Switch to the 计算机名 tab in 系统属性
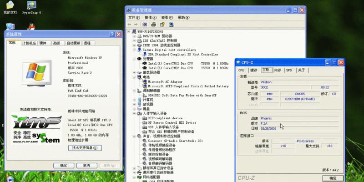 click(x=29, y=43)
